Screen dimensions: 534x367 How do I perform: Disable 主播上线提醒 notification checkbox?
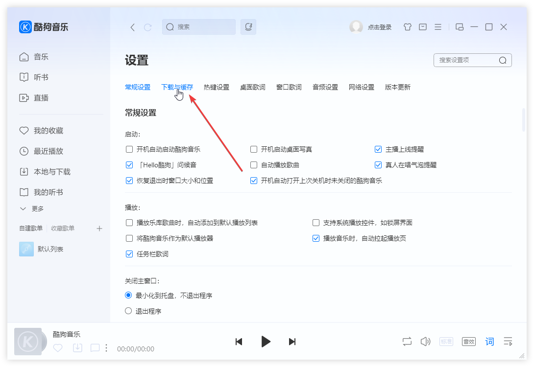coord(378,149)
